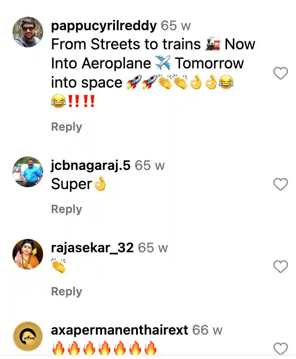Like pappucyrilreddy's comment with the heart
This screenshot has width=296, height=359.
click(280, 73)
